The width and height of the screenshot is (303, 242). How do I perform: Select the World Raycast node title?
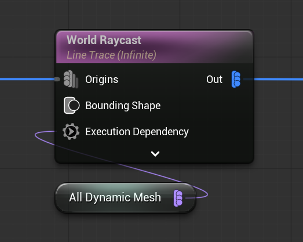tap(104, 40)
